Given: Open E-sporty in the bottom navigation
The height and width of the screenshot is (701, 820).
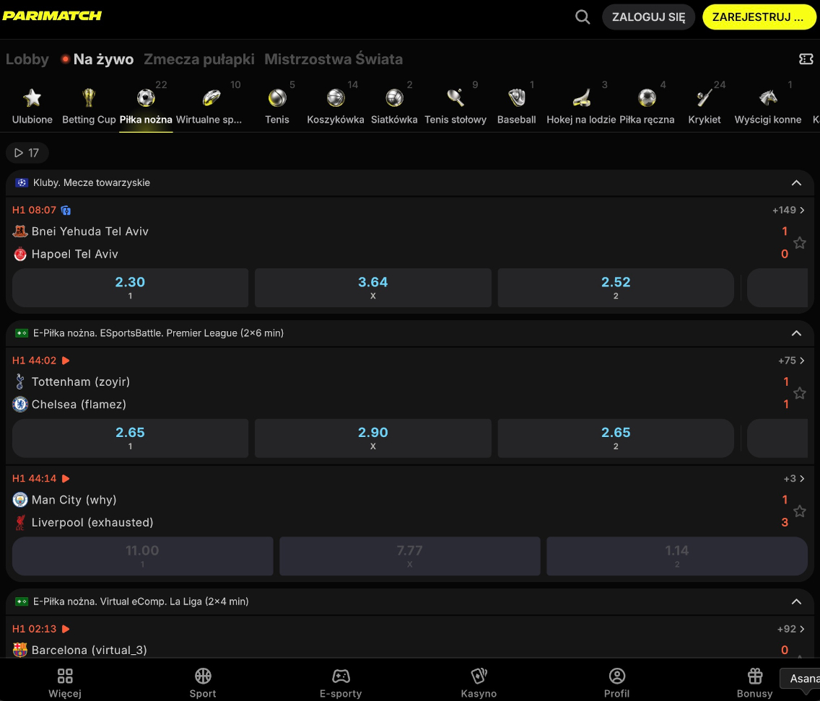Looking at the screenshot, I should (341, 683).
